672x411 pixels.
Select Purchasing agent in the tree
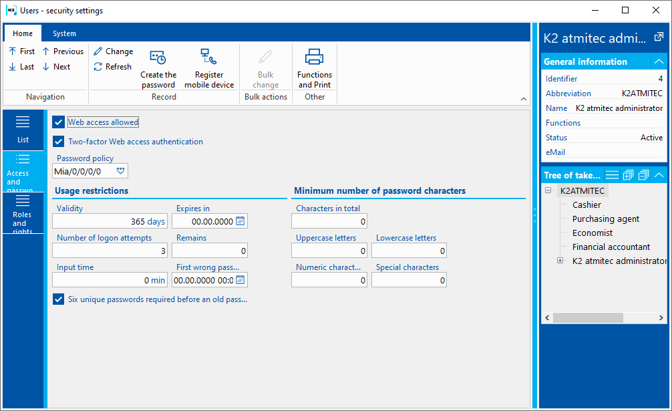click(606, 219)
